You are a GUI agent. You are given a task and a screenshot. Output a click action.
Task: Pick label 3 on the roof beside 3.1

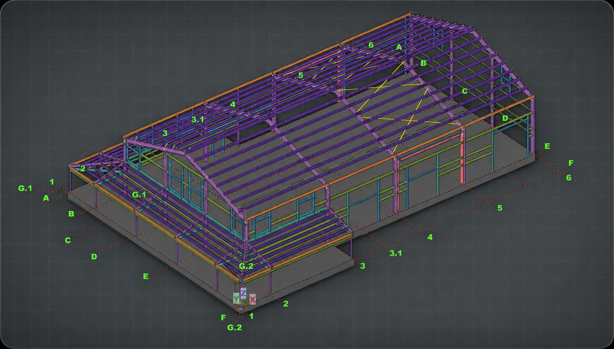click(x=165, y=133)
